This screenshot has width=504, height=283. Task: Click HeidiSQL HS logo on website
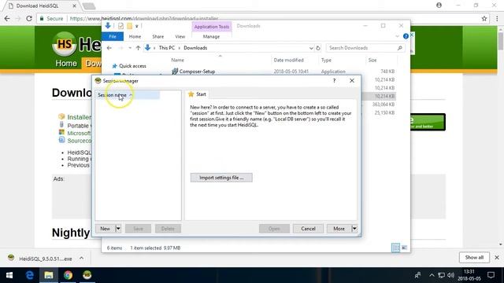(65, 44)
